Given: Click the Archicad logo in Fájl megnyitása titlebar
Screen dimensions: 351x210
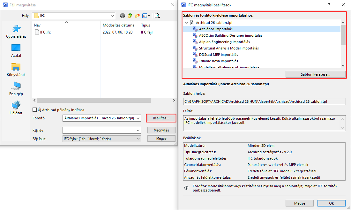Looking at the screenshot, I should pos(5,5).
